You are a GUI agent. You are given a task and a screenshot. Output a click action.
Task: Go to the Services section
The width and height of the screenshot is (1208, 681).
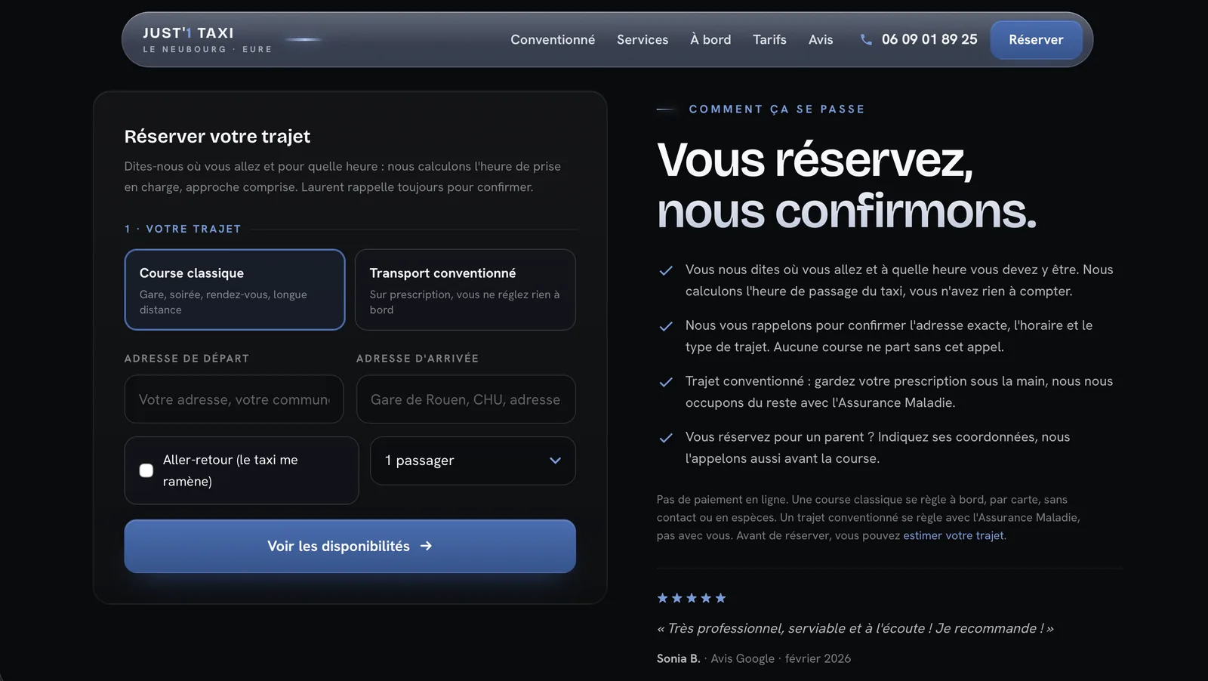tap(643, 39)
